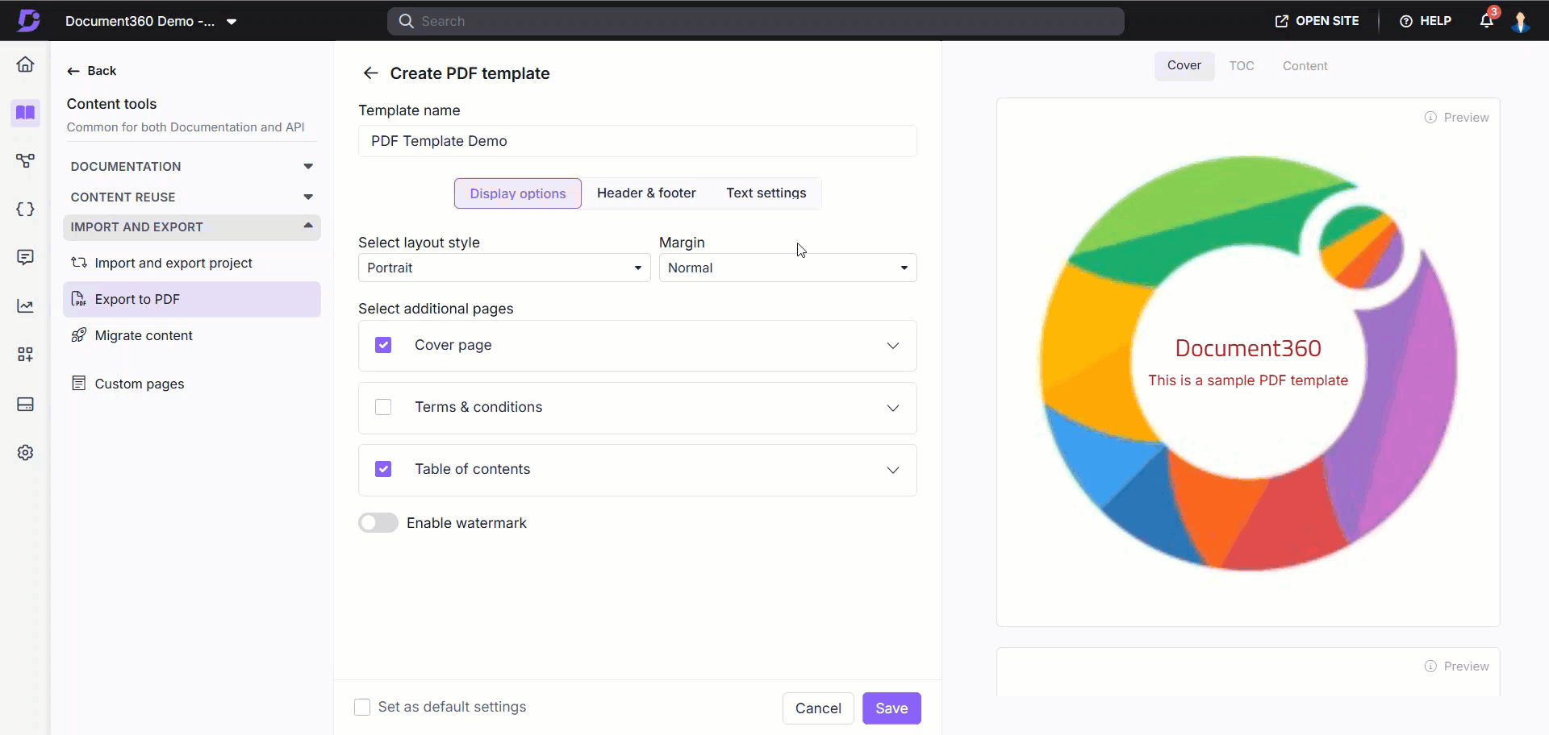The image size is (1549, 735).
Task: Click the Cancel button
Action: click(817, 708)
